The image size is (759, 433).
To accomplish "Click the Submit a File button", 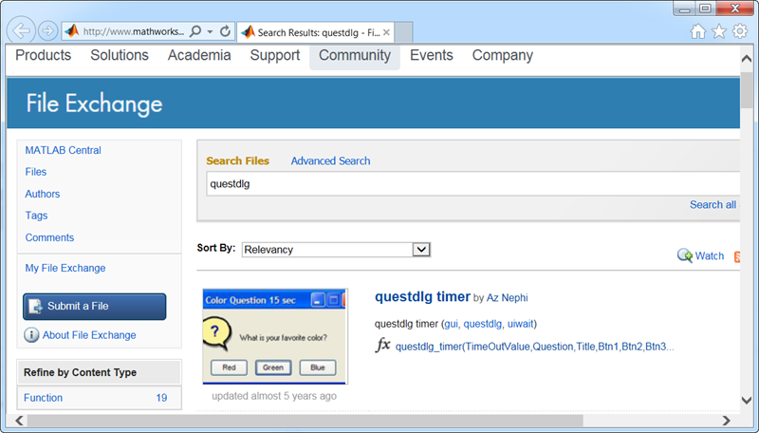I will point(94,306).
